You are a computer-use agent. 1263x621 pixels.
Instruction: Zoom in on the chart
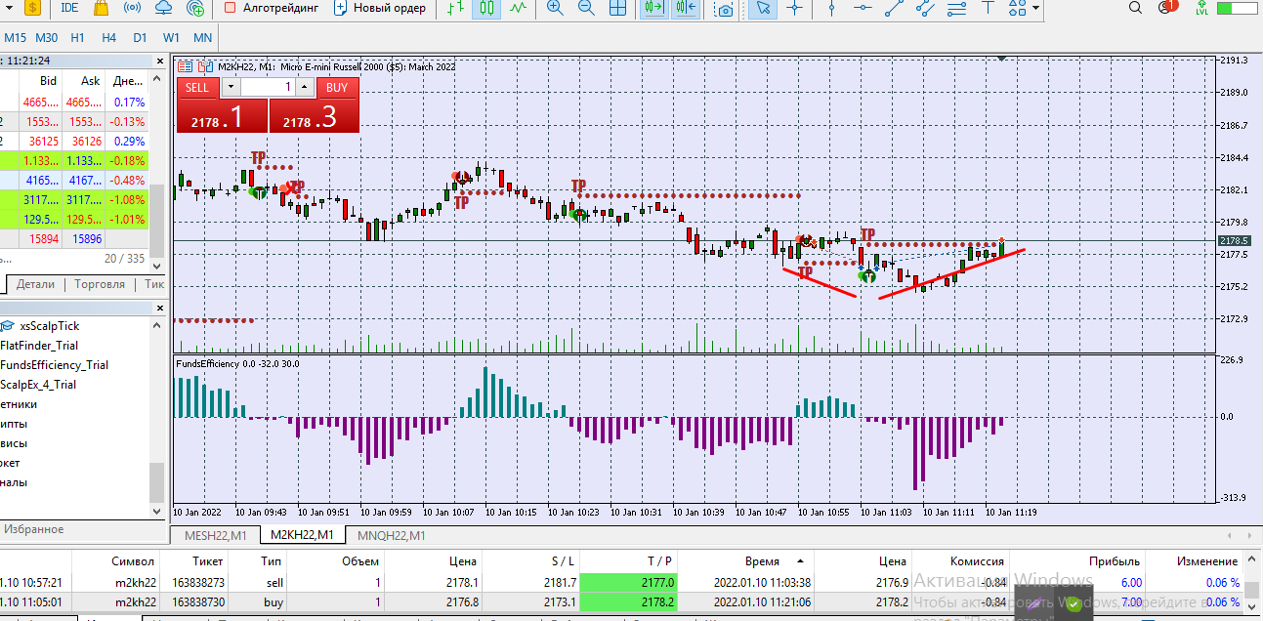coord(555,8)
